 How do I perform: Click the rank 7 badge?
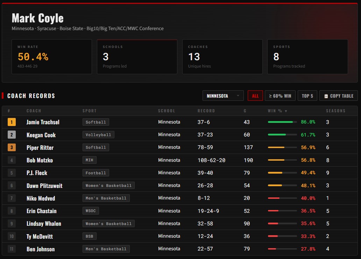tap(12, 198)
